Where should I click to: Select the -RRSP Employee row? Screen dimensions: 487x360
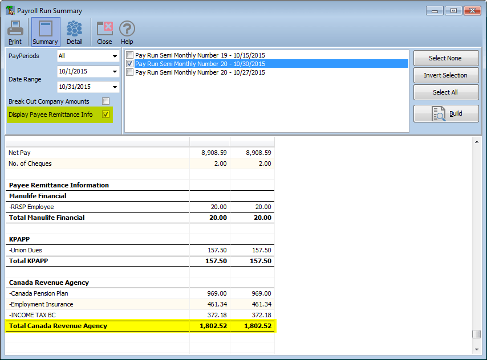(x=140, y=207)
